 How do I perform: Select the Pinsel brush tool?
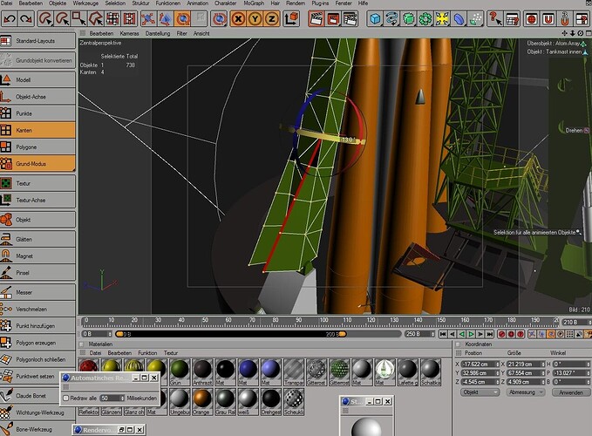coord(37,273)
